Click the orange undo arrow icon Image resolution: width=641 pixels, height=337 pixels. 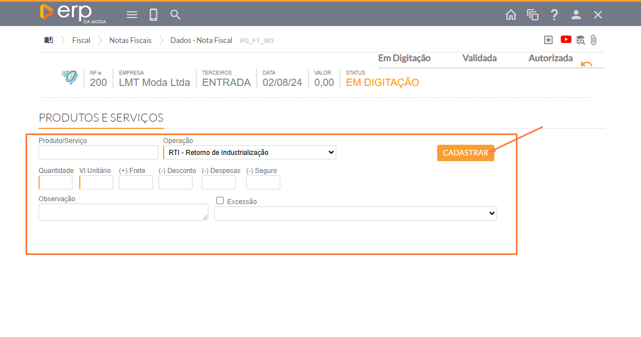pos(587,64)
